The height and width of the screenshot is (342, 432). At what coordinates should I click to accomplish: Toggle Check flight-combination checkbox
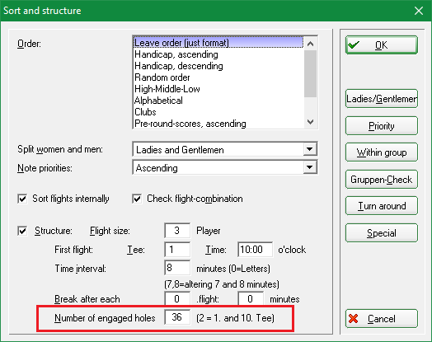pyautogui.click(x=137, y=199)
